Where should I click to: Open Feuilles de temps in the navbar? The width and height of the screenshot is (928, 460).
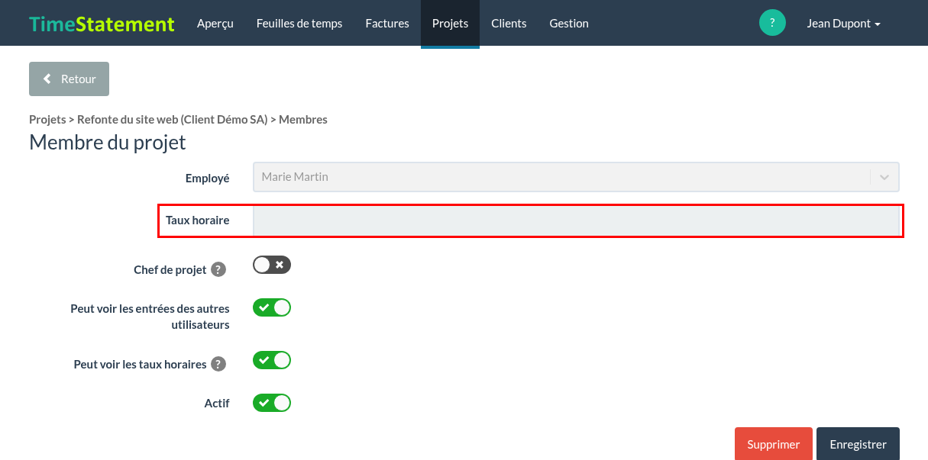coord(299,24)
